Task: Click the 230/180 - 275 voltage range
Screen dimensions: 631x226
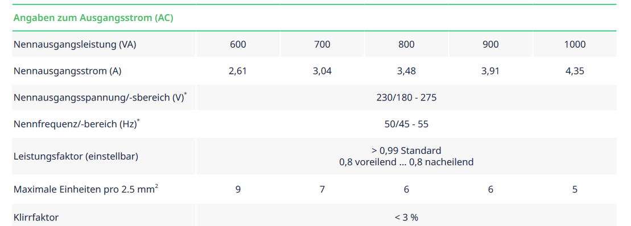Action: (406, 98)
